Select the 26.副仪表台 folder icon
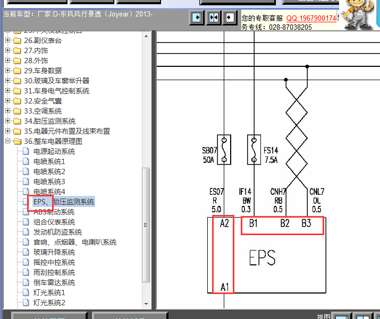The image size is (380, 319). pyautogui.click(x=17, y=40)
